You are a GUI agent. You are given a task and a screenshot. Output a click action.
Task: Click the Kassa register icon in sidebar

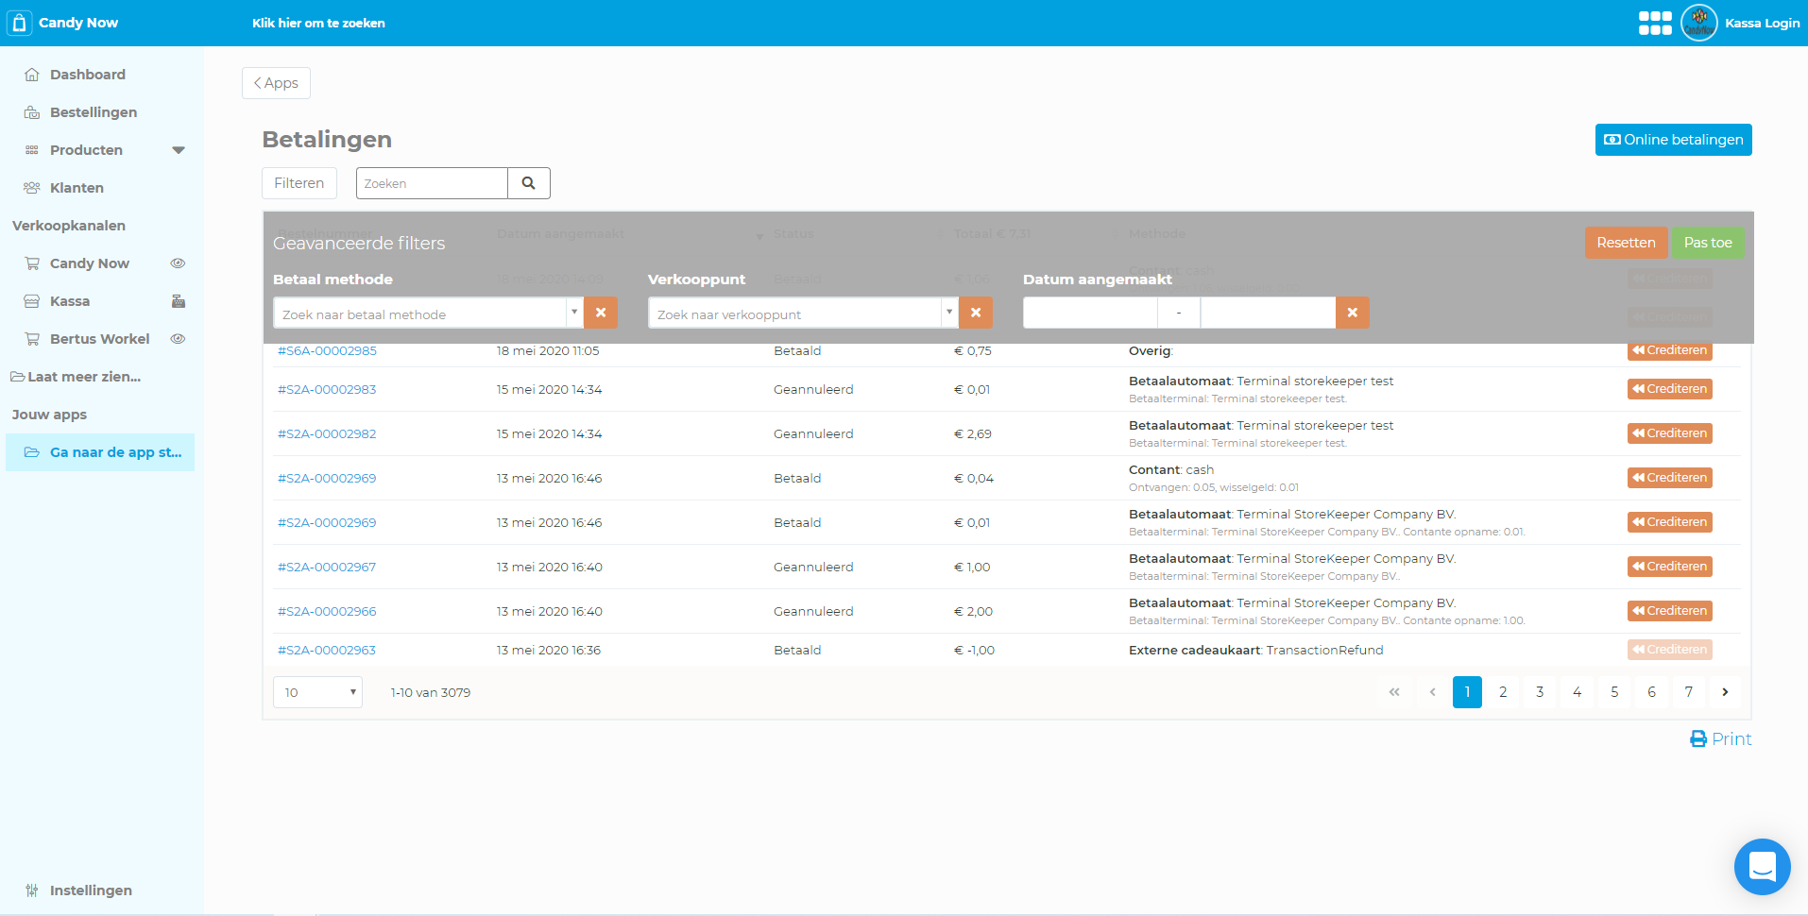click(x=178, y=301)
